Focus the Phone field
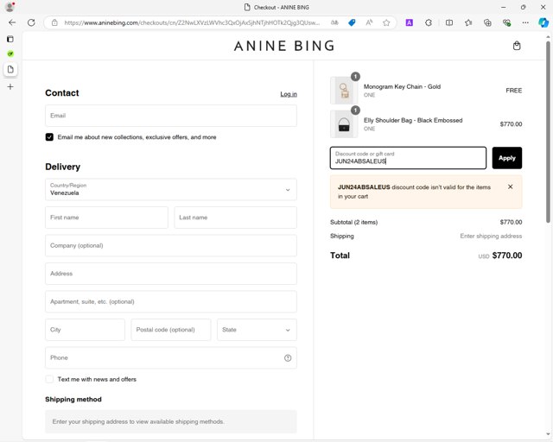The width and height of the screenshot is (553, 442). coord(171,357)
